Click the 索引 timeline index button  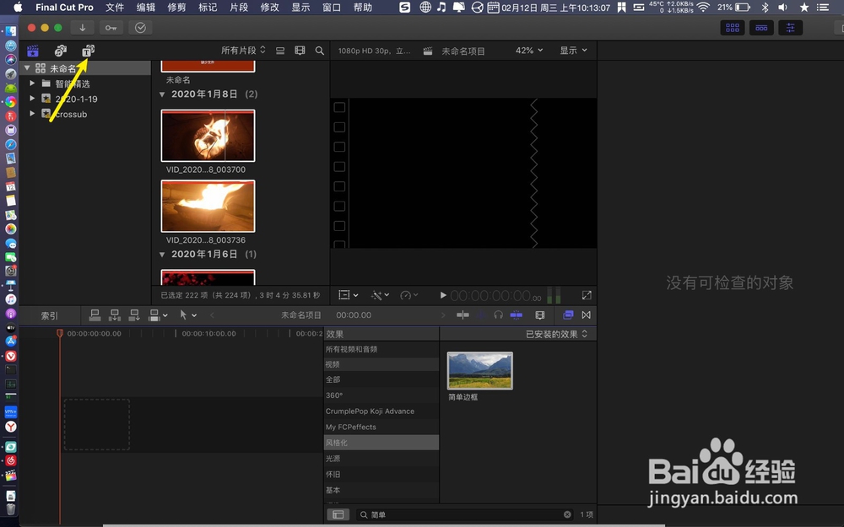pyautogui.click(x=50, y=315)
